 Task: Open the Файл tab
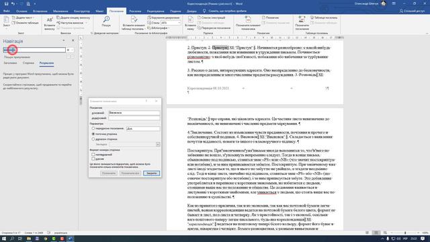pos(7,11)
